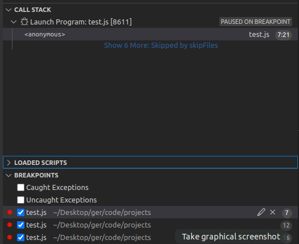The image size is (299, 244).
Task: Collapse the Breakpoints section
Action: [9, 175]
